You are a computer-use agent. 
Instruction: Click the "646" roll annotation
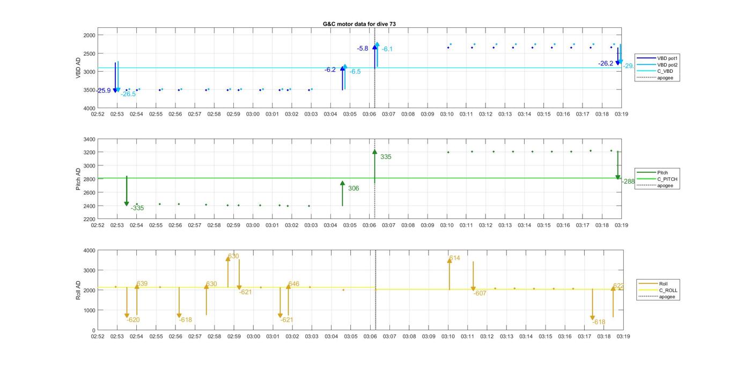(294, 284)
